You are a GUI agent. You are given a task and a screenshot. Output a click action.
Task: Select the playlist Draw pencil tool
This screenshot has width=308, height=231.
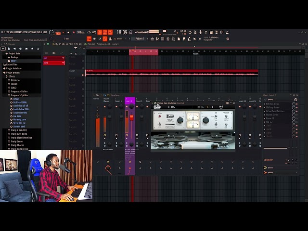[53, 44]
